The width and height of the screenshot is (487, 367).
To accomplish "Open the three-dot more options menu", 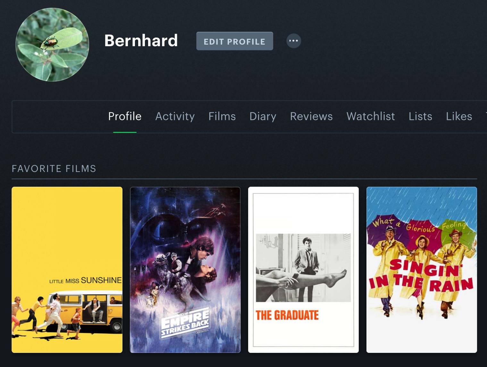I will [293, 41].
